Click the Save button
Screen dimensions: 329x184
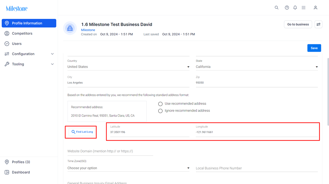click(x=314, y=48)
